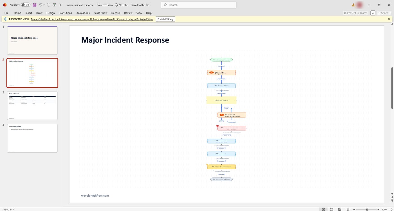Image resolution: width=394 pixels, height=211 pixels.
Task: Select slide 4 Questions to confirm thumbnail
Action: click(32, 138)
